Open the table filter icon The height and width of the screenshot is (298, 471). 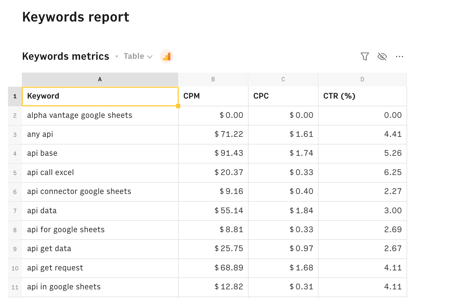click(365, 57)
